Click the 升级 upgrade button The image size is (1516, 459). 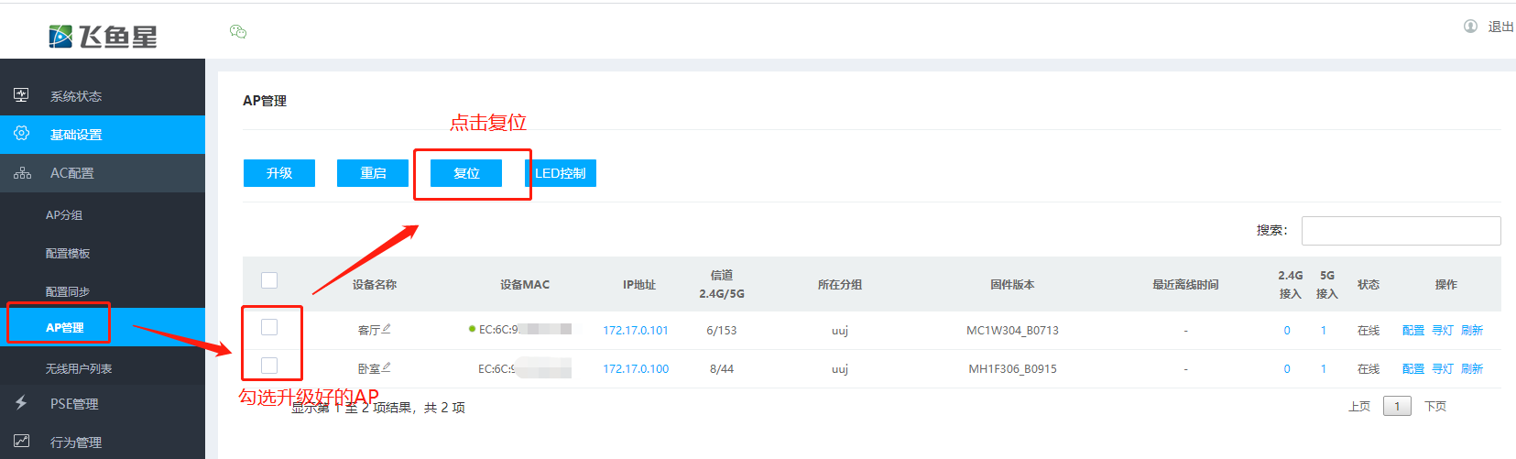pyautogui.click(x=279, y=173)
